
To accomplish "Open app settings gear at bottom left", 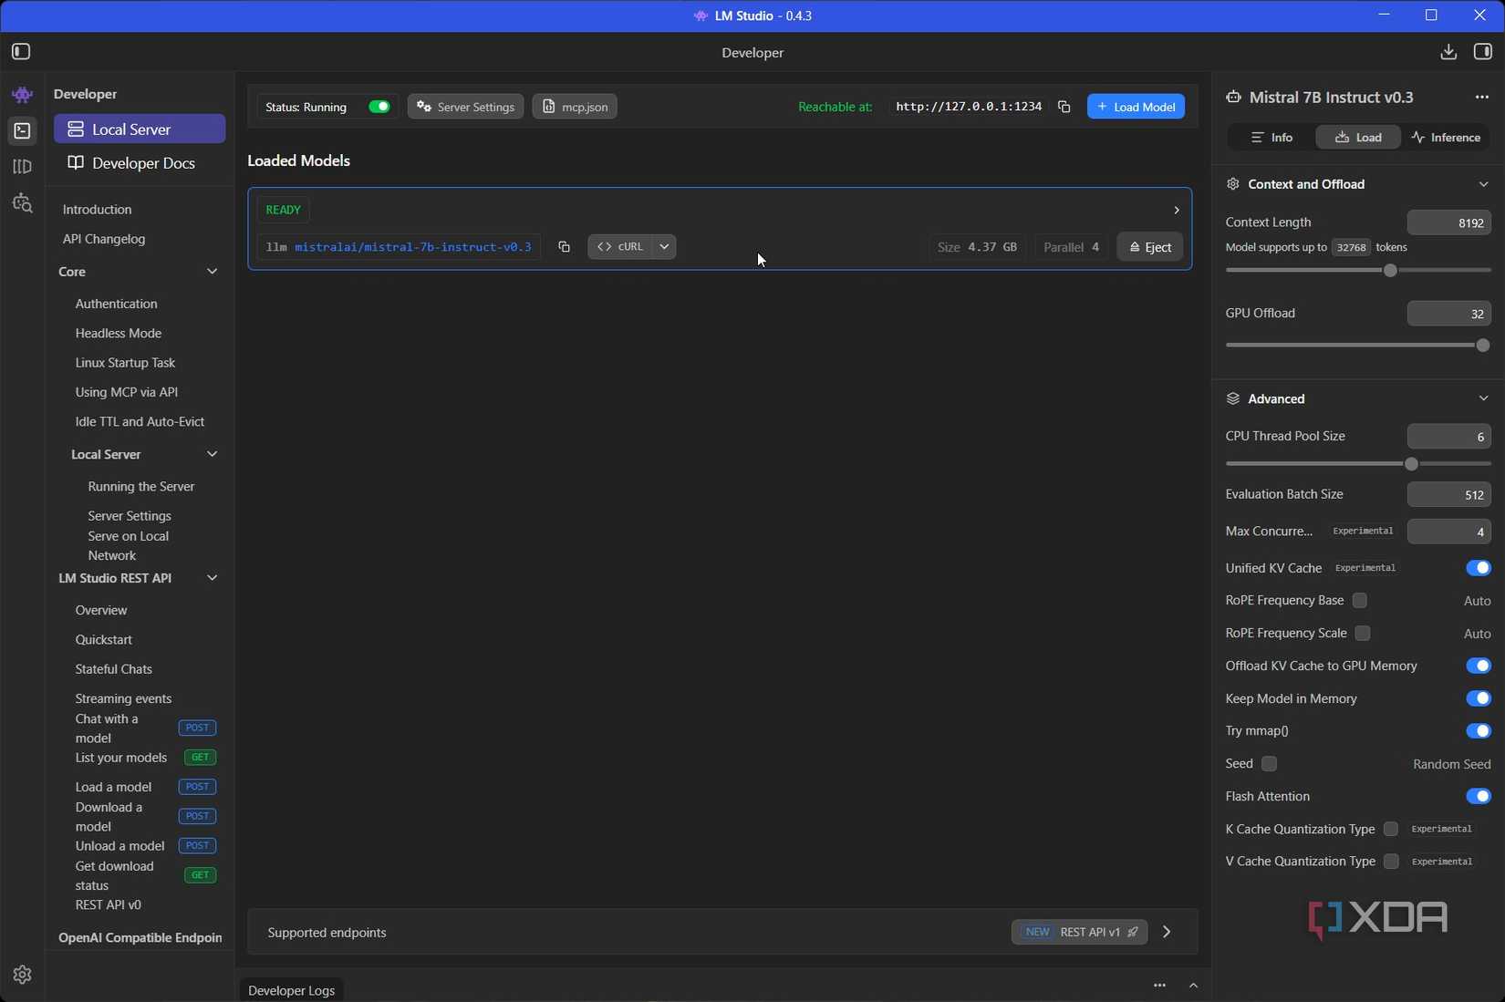I will click(x=23, y=975).
